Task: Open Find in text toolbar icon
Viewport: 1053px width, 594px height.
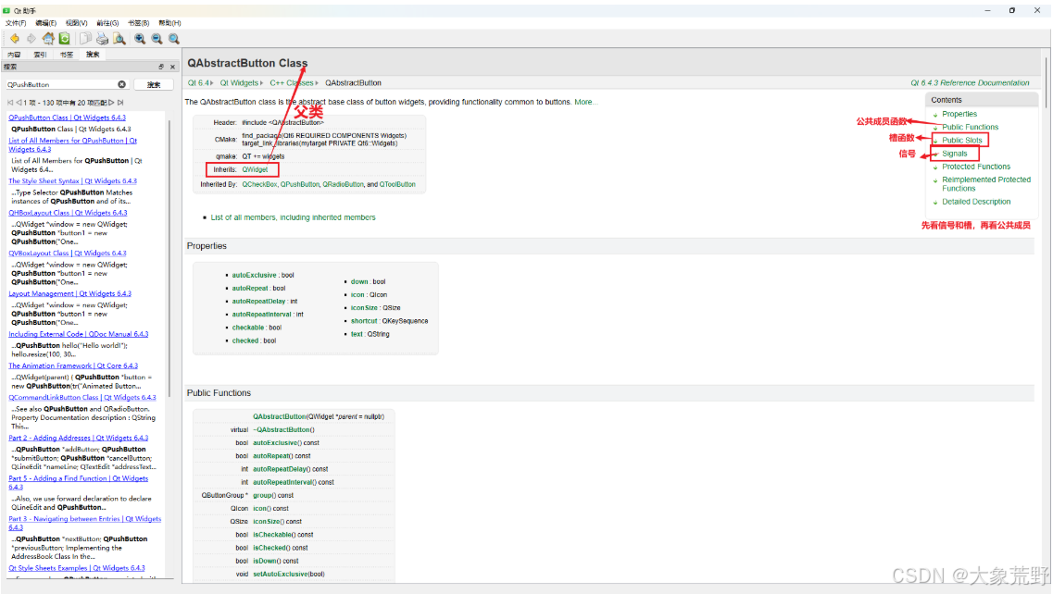Action: pos(119,39)
